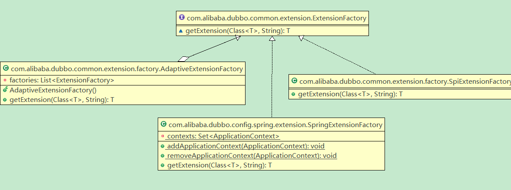Click the blue triangle icon beside interface getExtension
This screenshot has height=190, width=511.
coord(181,31)
